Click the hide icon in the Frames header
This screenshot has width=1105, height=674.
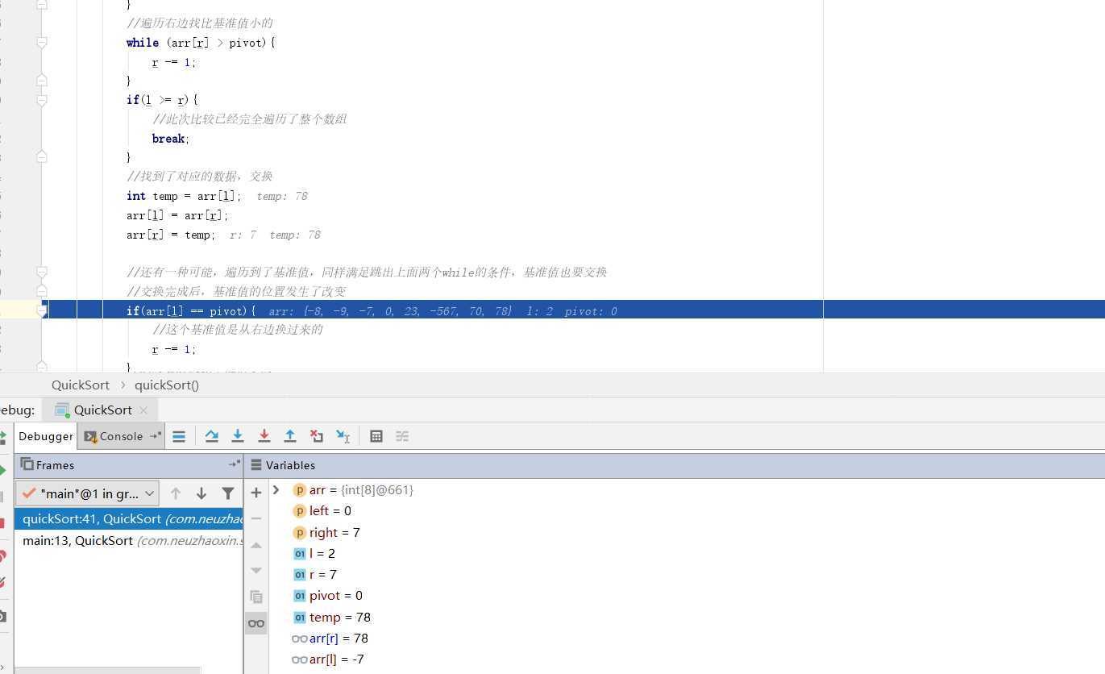tap(235, 464)
